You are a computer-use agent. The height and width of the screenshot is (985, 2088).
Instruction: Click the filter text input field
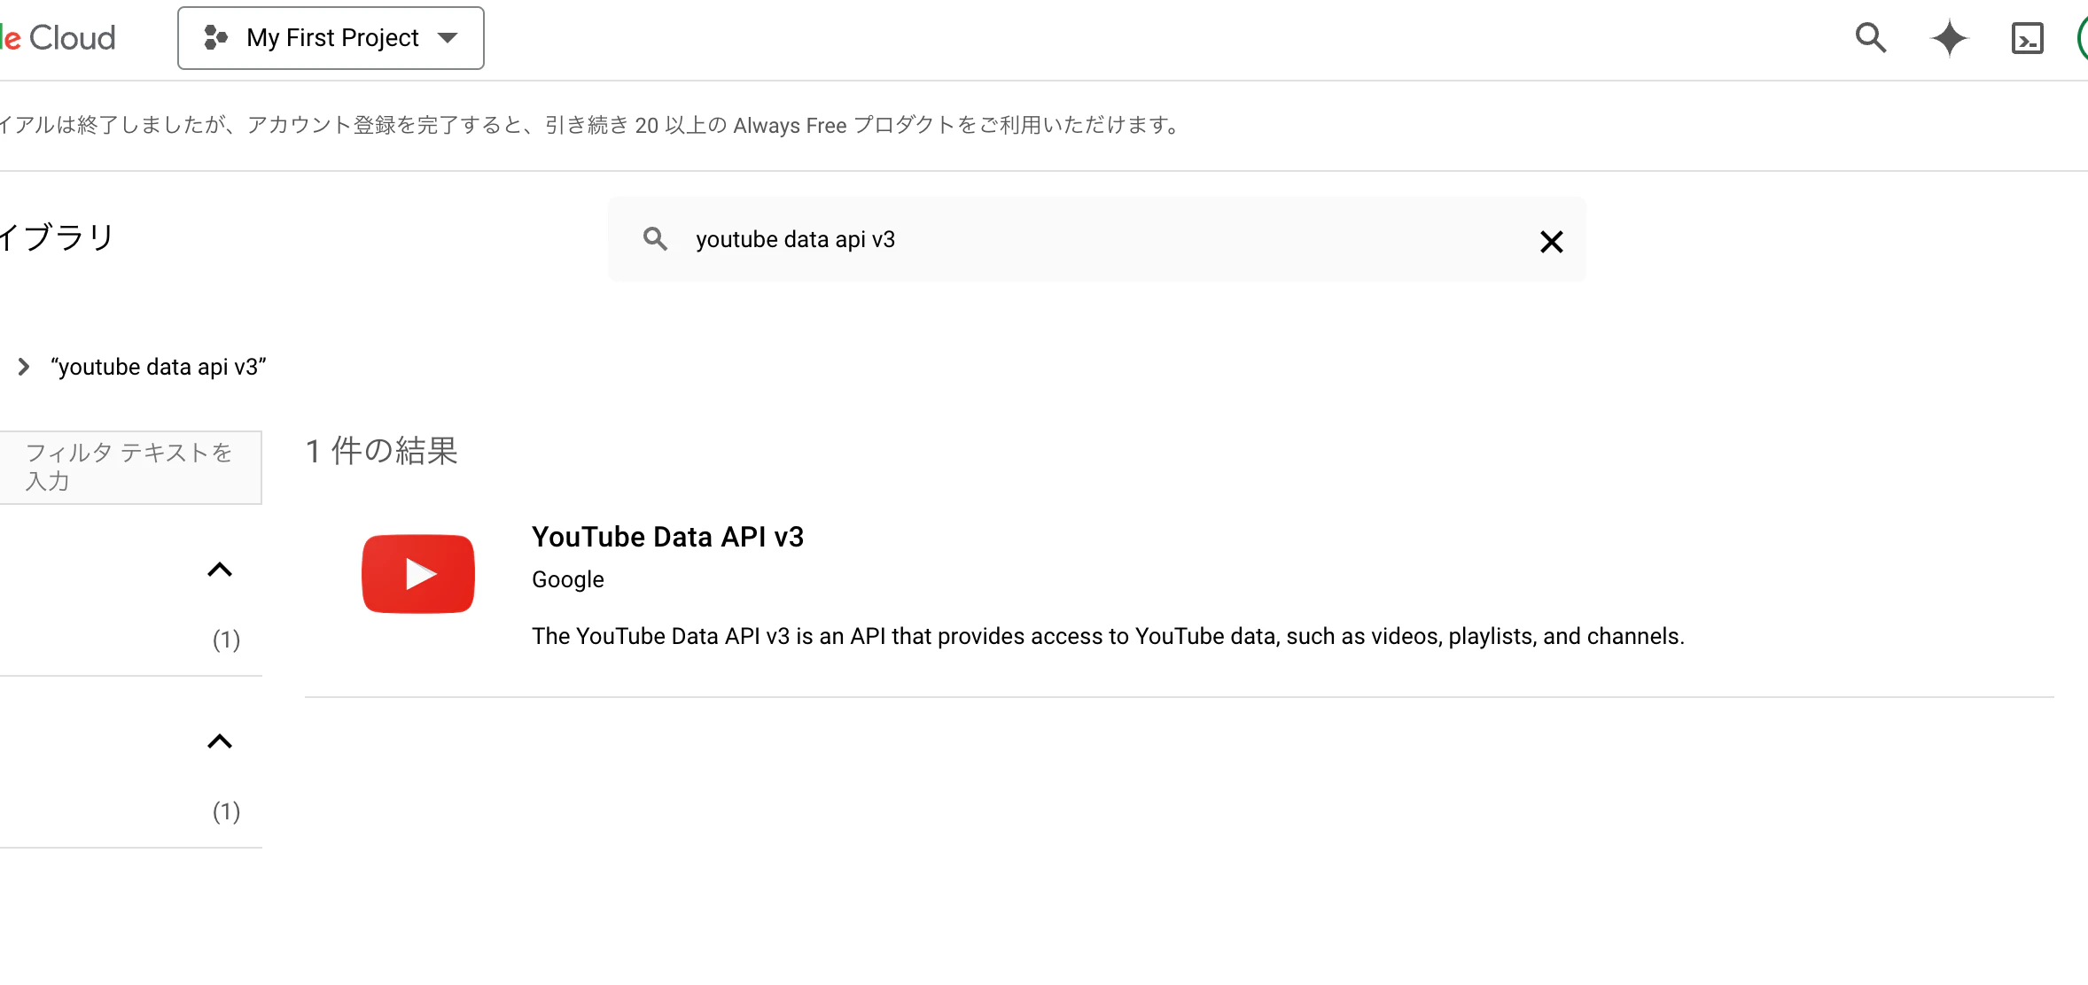coord(129,467)
